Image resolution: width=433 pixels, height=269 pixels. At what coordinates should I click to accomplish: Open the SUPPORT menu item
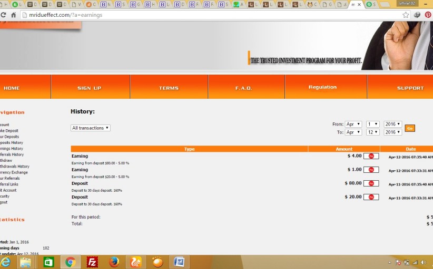(x=410, y=88)
